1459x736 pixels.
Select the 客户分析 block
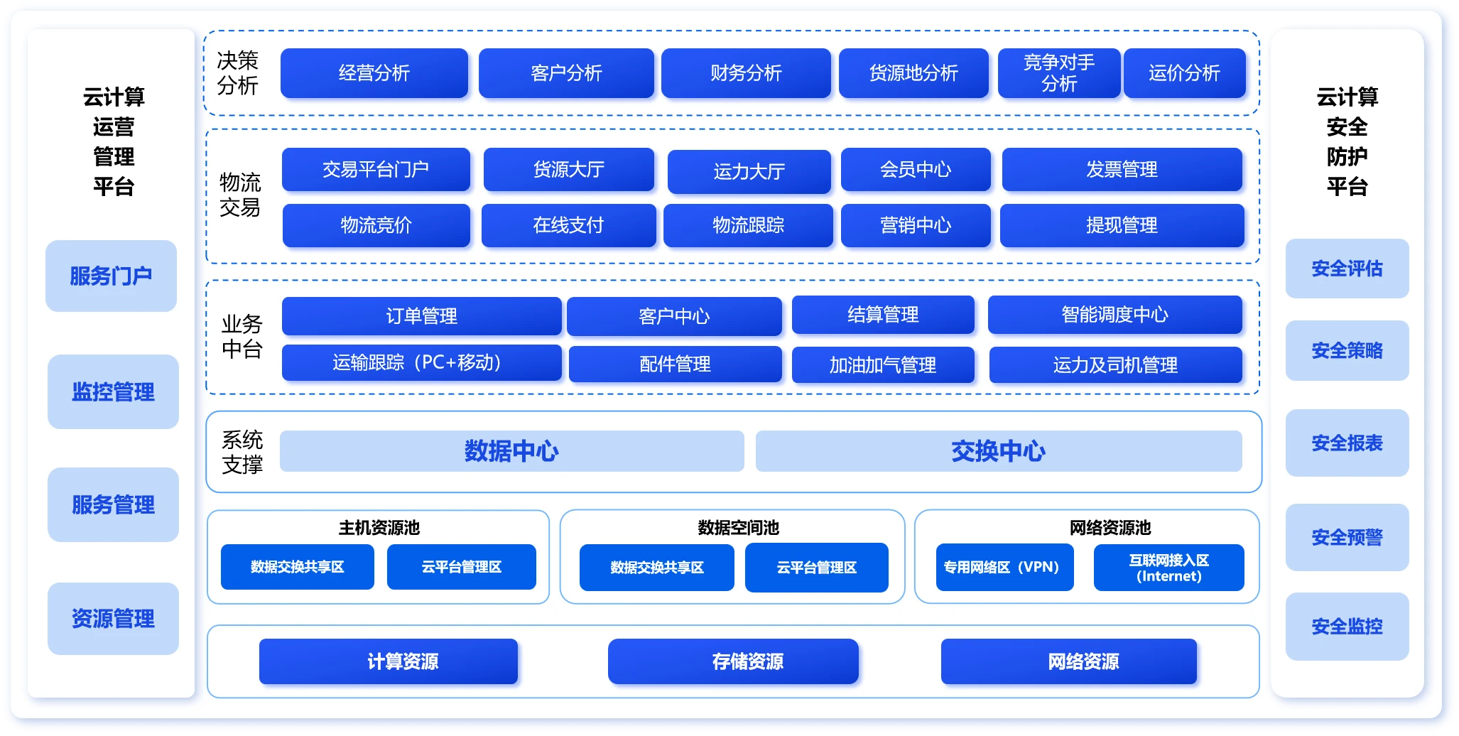(566, 73)
